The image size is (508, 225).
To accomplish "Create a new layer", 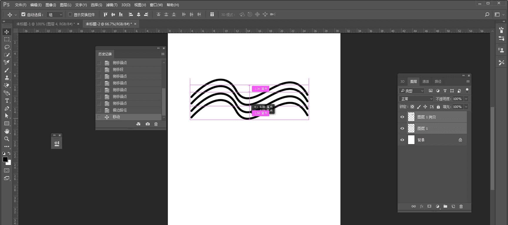I will pos(453,206).
